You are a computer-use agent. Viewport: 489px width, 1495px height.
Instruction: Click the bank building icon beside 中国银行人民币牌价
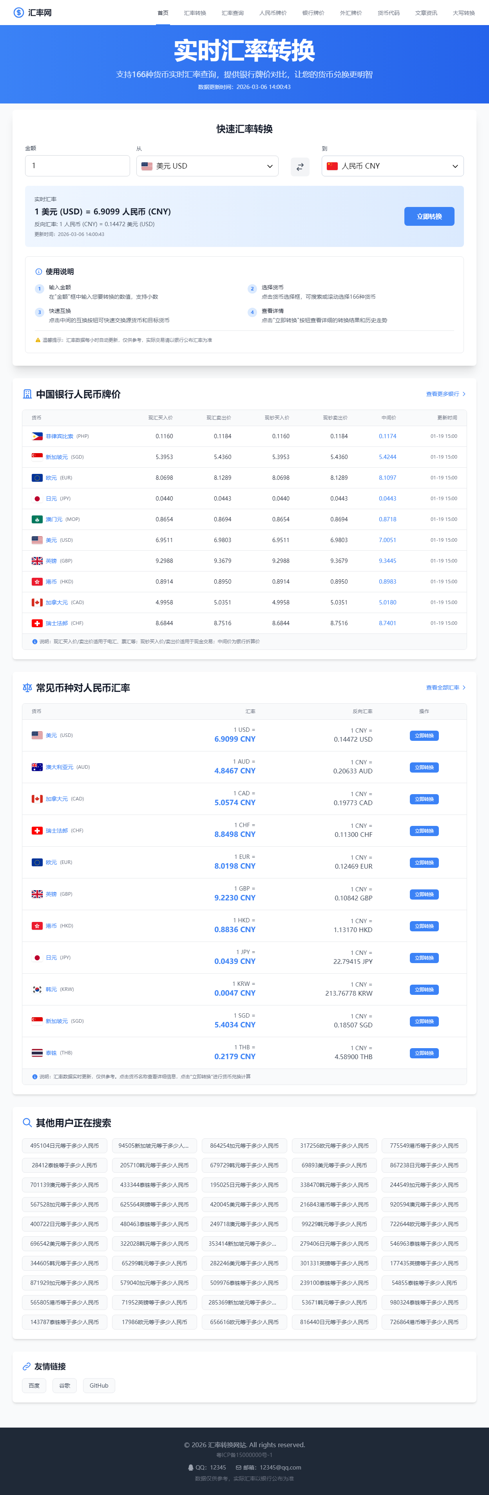pos(27,394)
